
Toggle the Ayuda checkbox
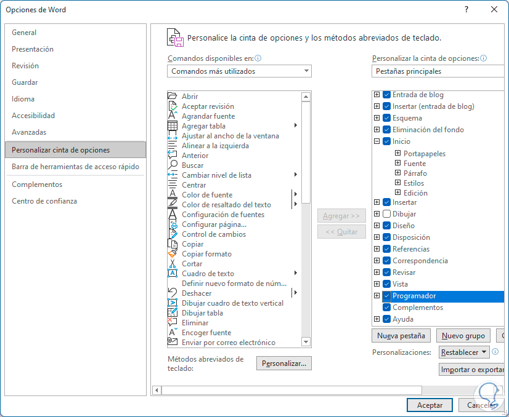[386, 319]
